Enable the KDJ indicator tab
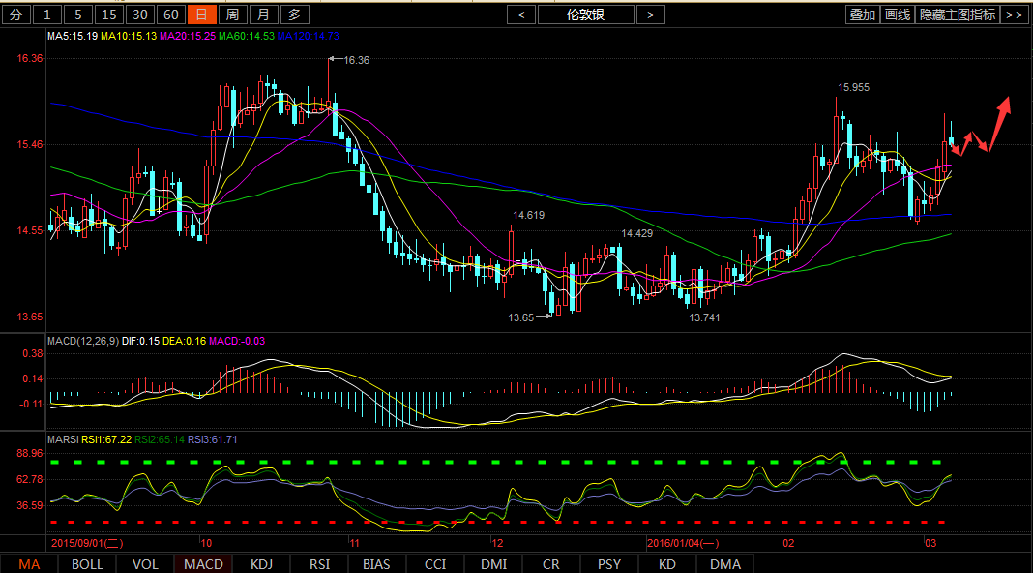This screenshot has height=573, width=1033. click(x=261, y=564)
